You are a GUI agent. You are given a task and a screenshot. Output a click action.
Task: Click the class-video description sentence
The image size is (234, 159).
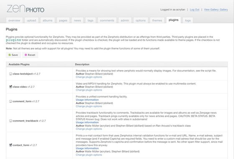click(136, 84)
